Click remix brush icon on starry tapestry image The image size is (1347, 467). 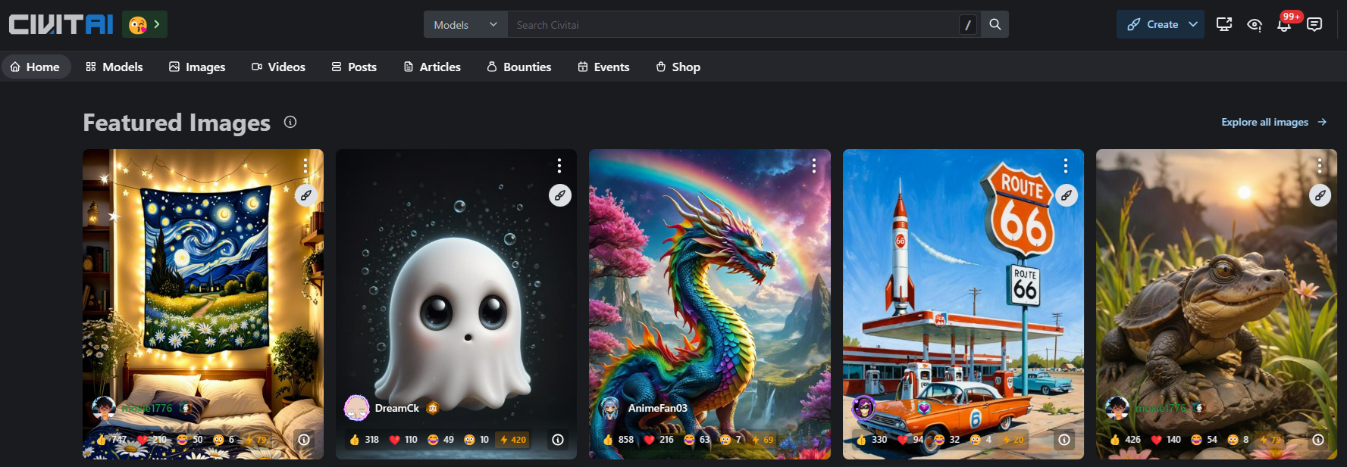[306, 195]
